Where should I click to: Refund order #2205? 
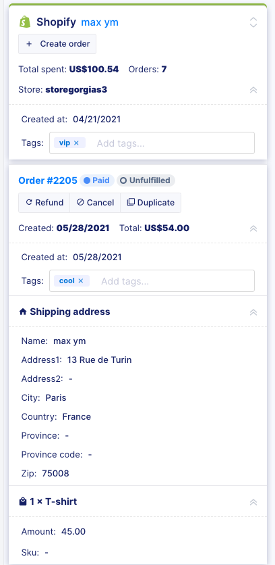point(44,203)
